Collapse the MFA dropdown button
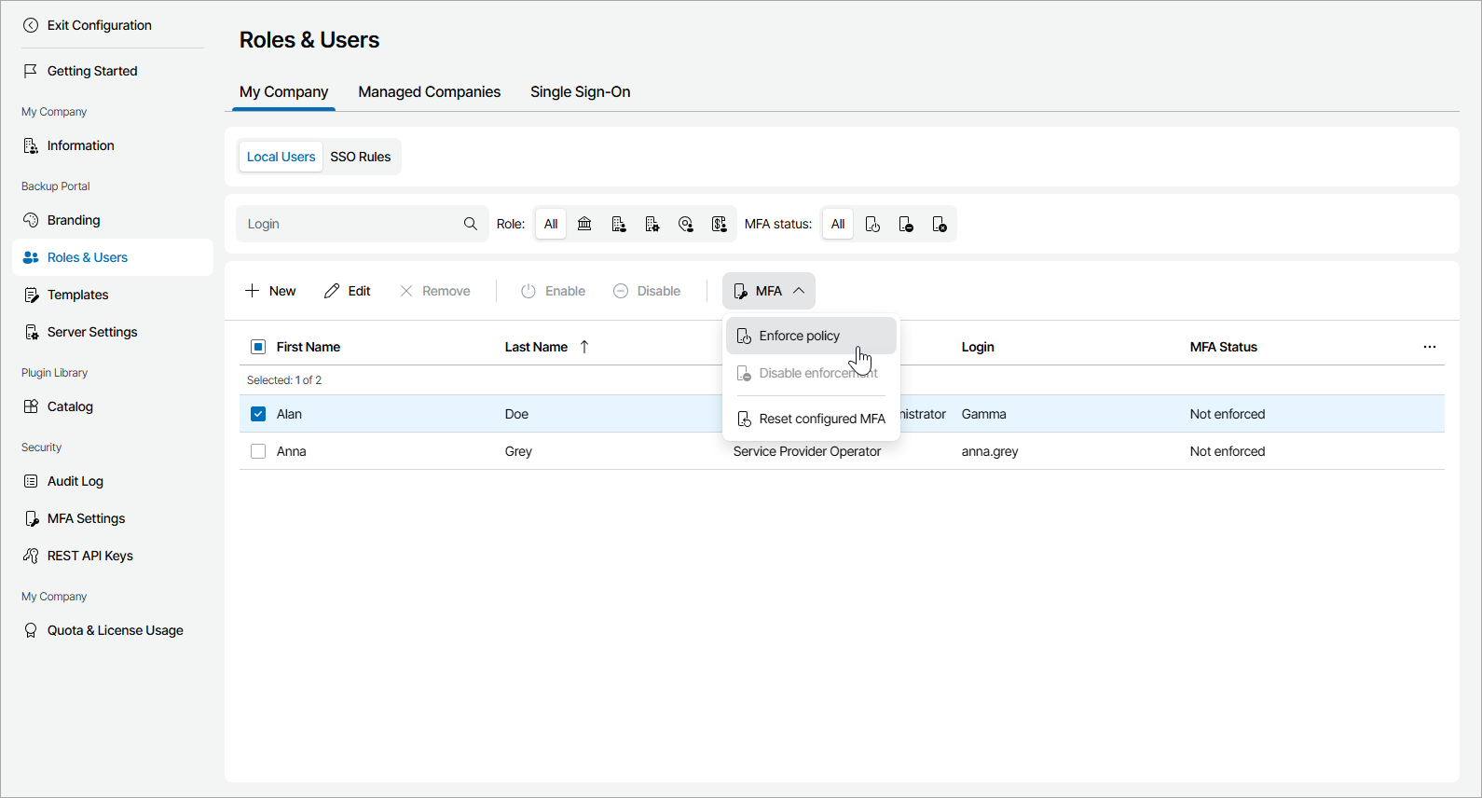Screen dimensions: 1482x798 769,291
